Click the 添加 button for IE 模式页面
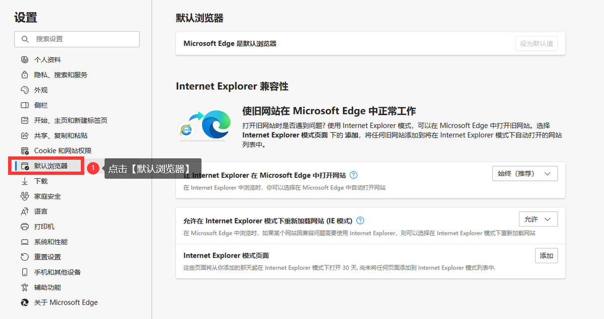The width and height of the screenshot is (604, 319). [546, 255]
